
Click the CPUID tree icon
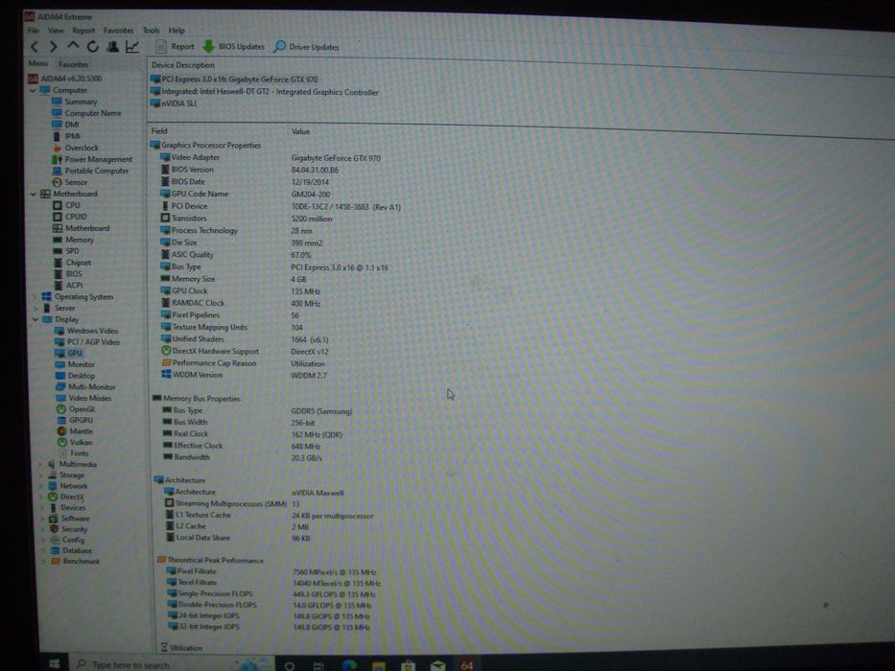point(58,217)
